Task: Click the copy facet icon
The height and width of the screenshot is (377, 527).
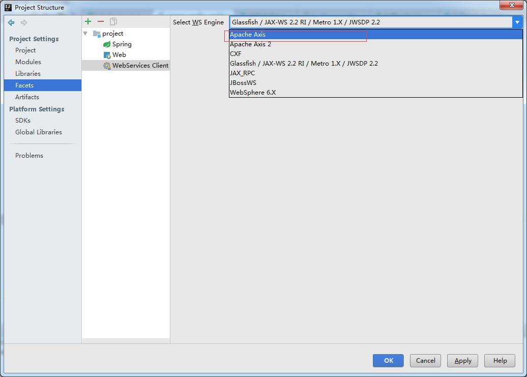Action: [113, 21]
